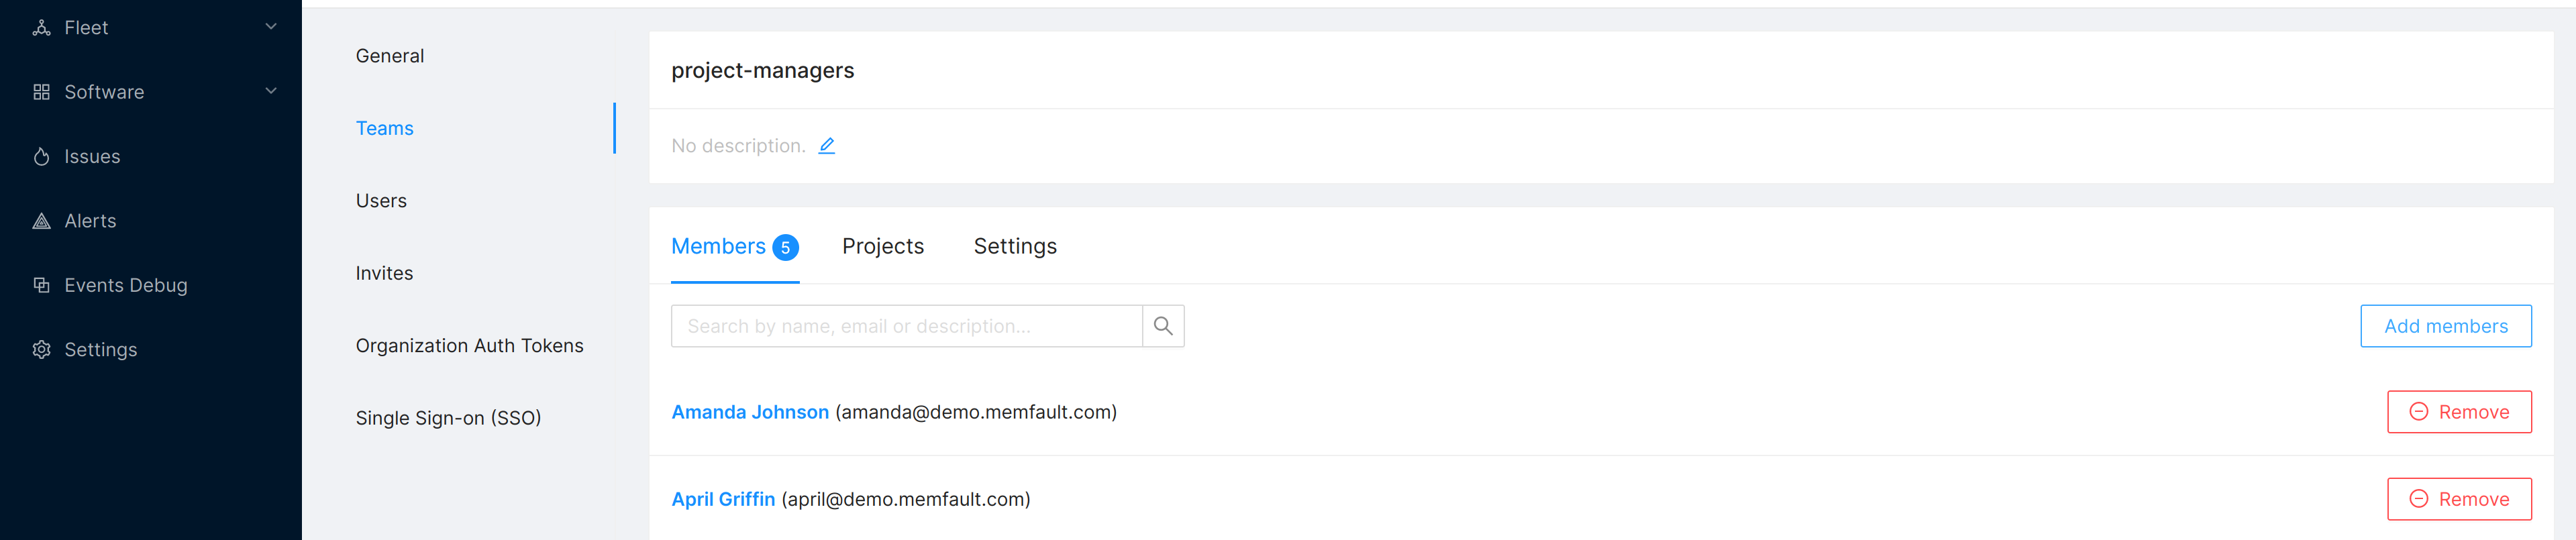Click the Add members button
2576x540 pixels.
tap(2445, 326)
